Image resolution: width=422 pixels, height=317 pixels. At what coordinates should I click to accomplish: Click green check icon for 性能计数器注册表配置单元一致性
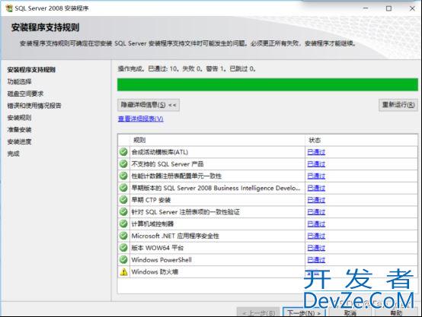click(123, 176)
